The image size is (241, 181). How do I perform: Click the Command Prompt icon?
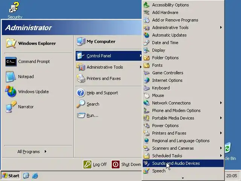[11, 61]
